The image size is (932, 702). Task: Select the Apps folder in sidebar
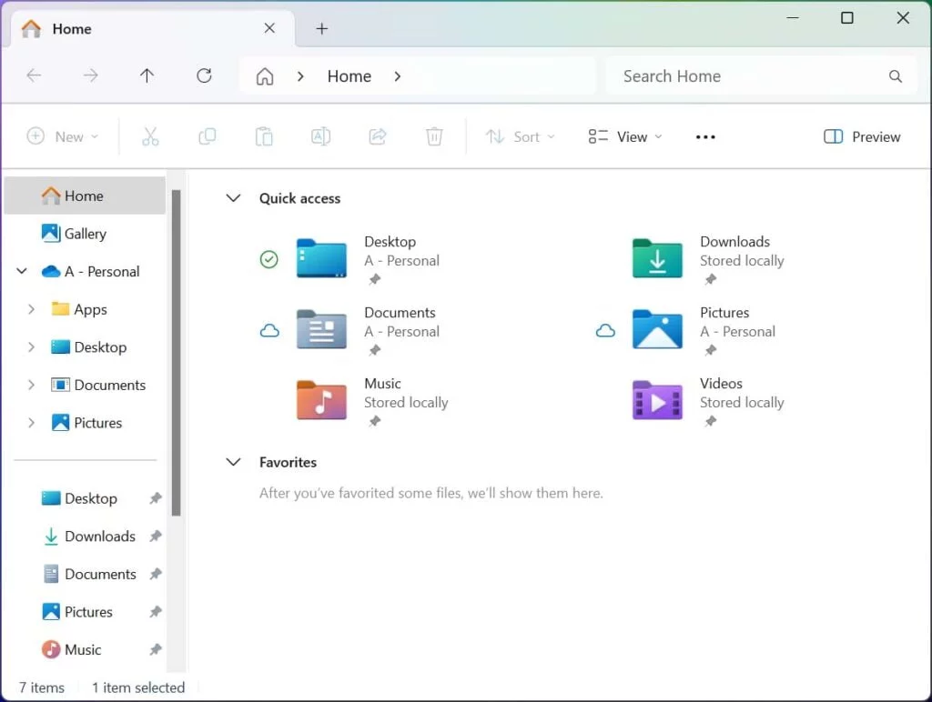[x=78, y=309]
